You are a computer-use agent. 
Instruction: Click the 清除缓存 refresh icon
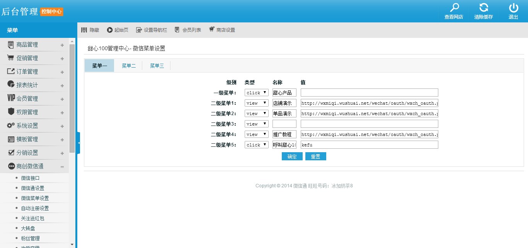click(x=484, y=7)
